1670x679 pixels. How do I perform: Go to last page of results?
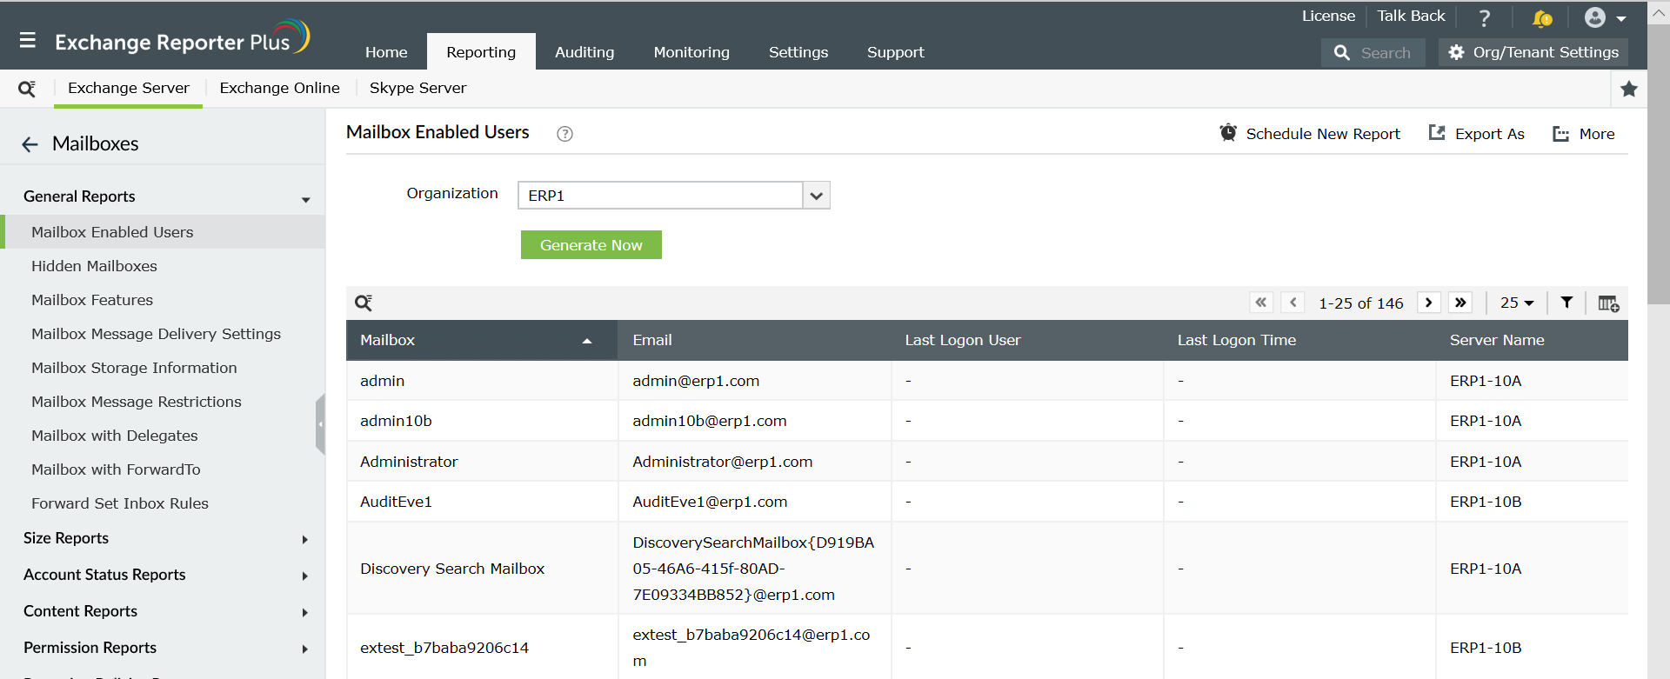(1460, 303)
